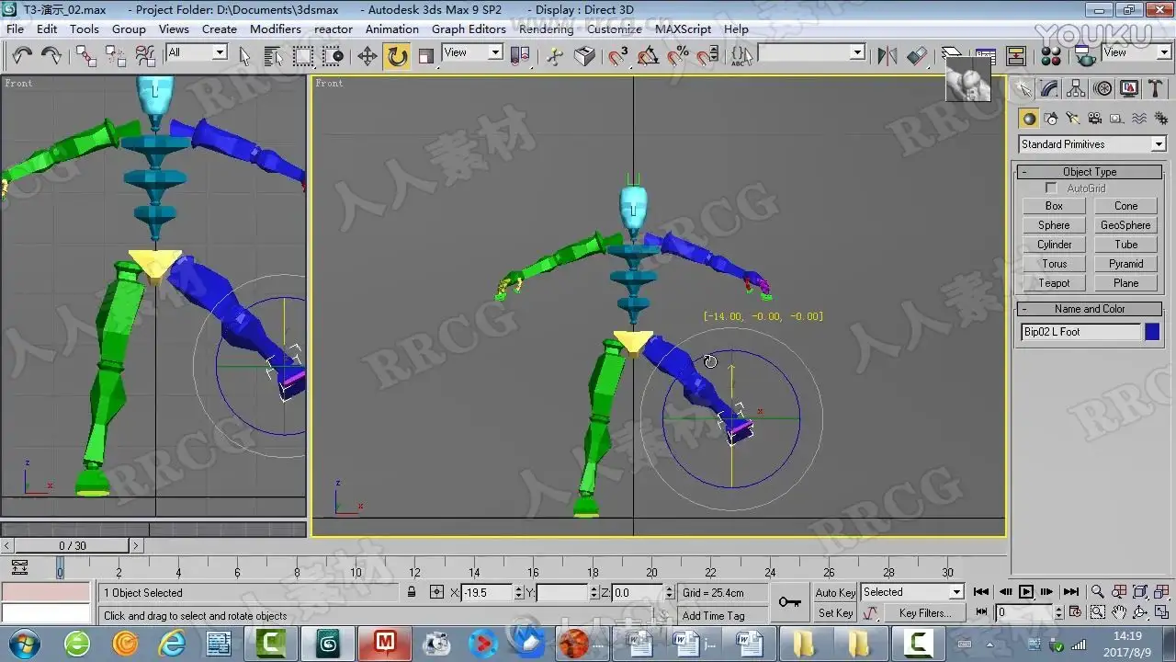
Task: Enable the AutoGrid checkbox
Action: pyautogui.click(x=1051, y=188)
